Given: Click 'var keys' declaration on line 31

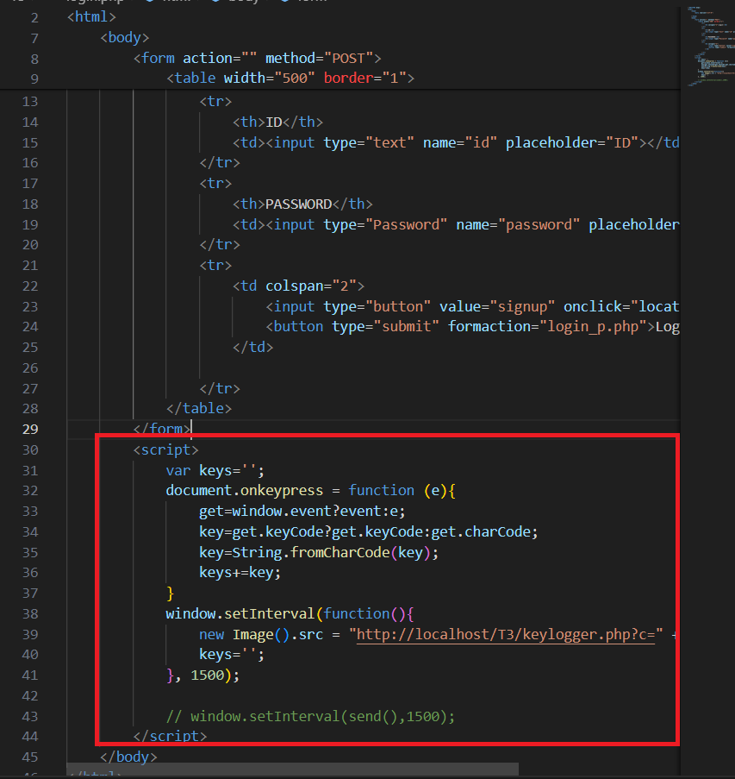Looking at the screenshot, I should [215, 470].
